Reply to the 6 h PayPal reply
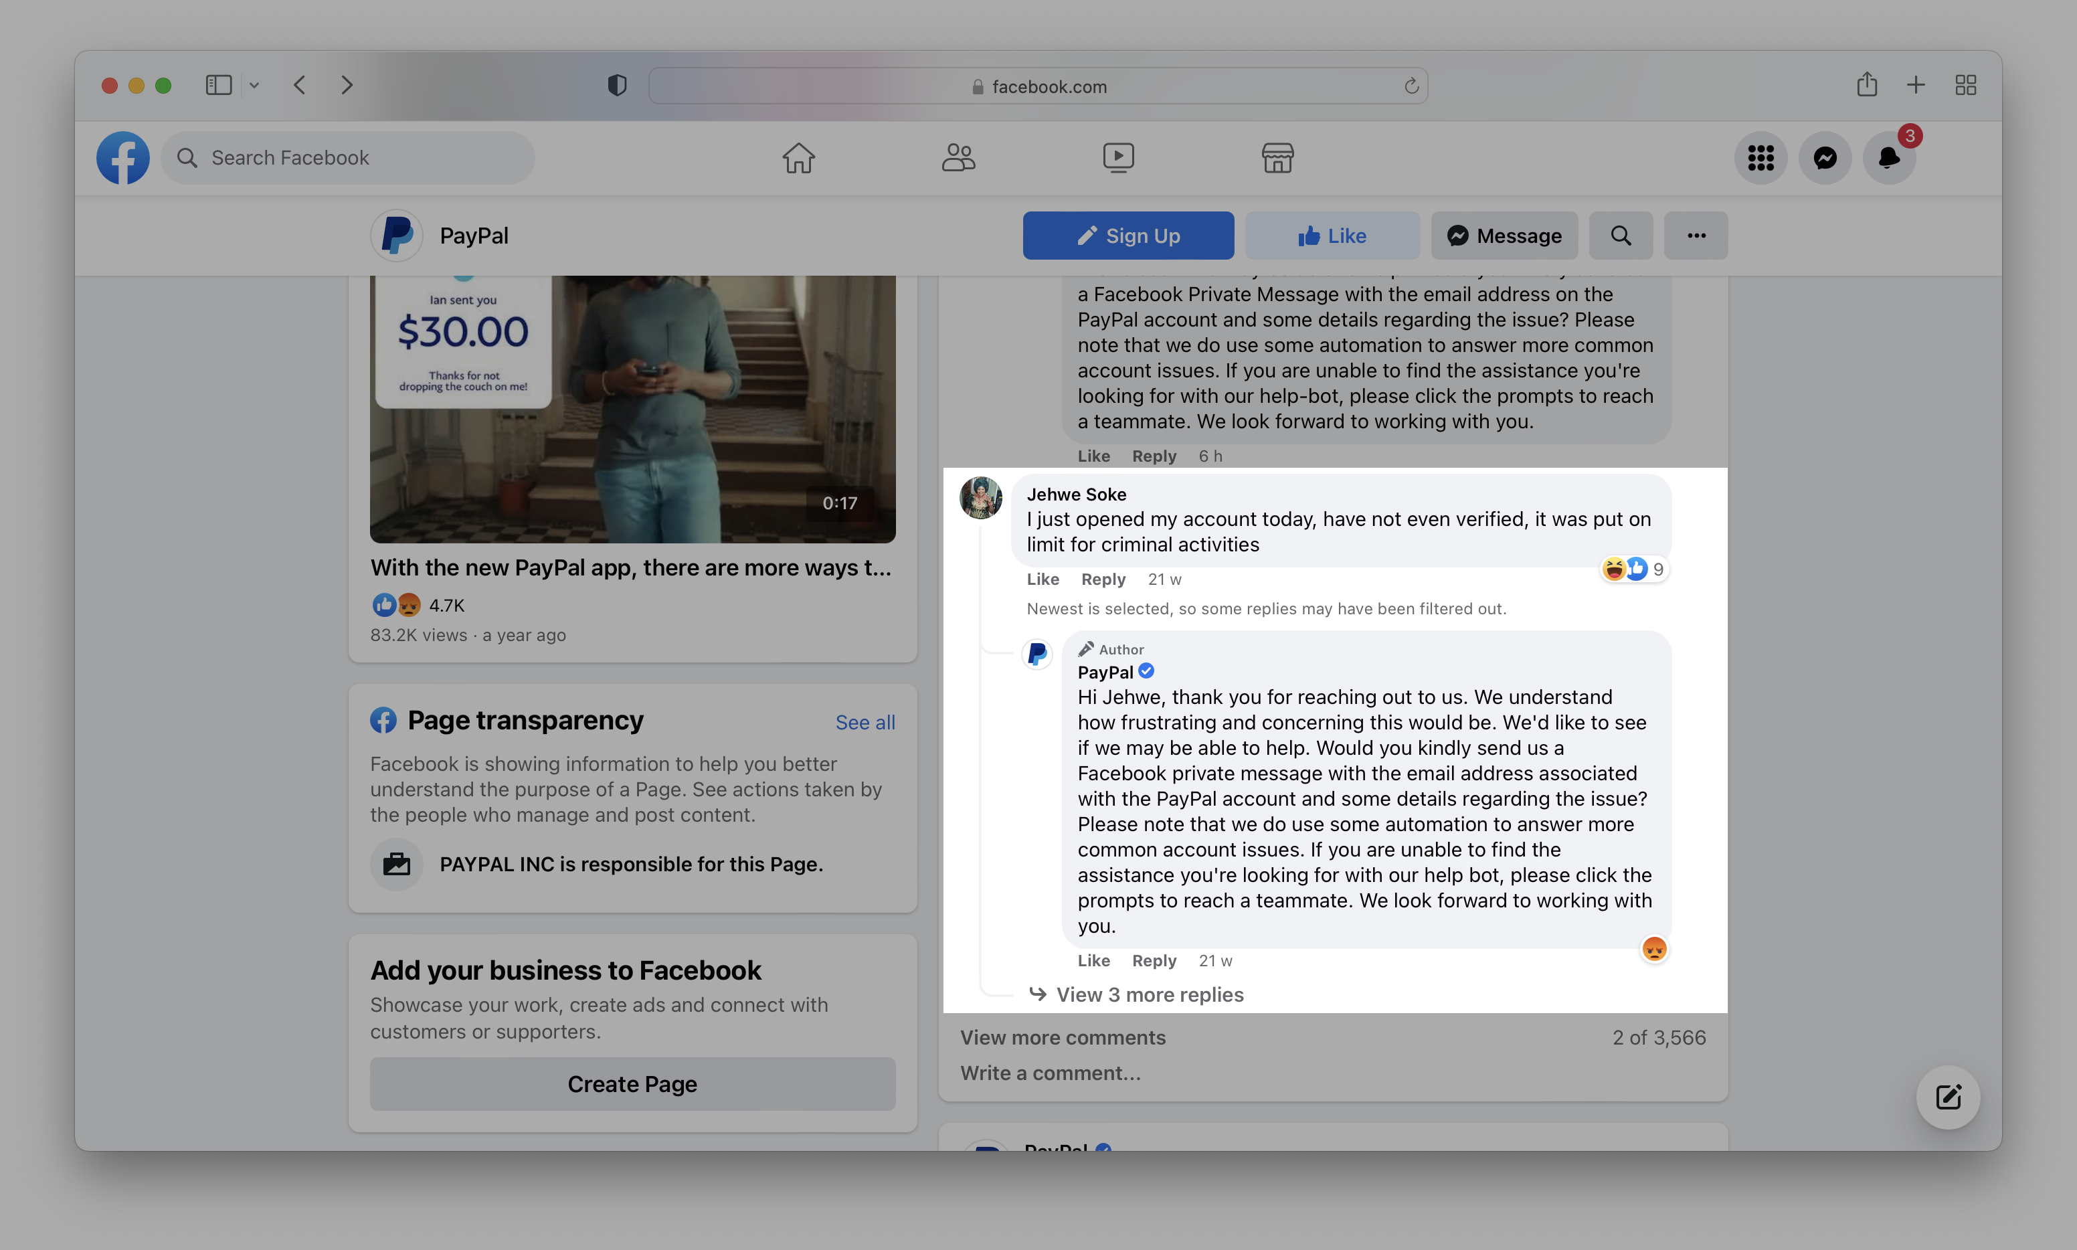Image resolution: width=2077 pixels, height=1250 pixels. 1154,456
